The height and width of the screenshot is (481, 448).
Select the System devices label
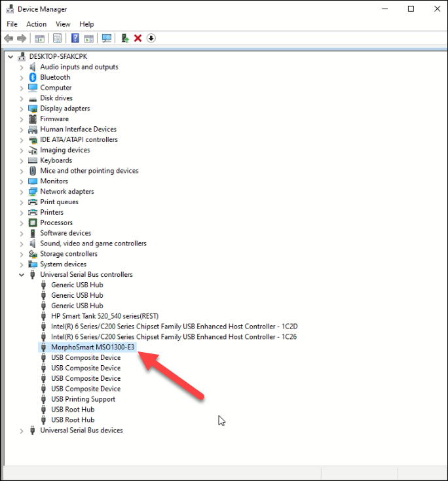64,264
